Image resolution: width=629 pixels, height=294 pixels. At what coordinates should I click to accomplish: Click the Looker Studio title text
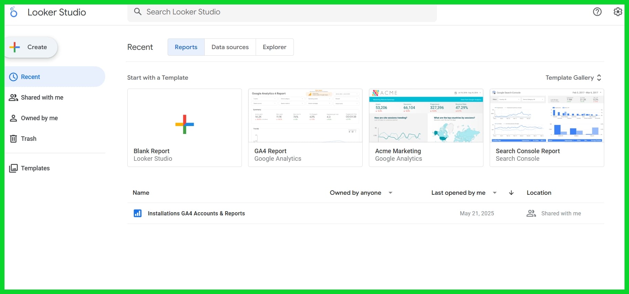point(57,12)
